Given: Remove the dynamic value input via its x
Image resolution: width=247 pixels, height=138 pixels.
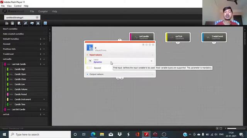Looking at the screenshot, I should [151, 61].
